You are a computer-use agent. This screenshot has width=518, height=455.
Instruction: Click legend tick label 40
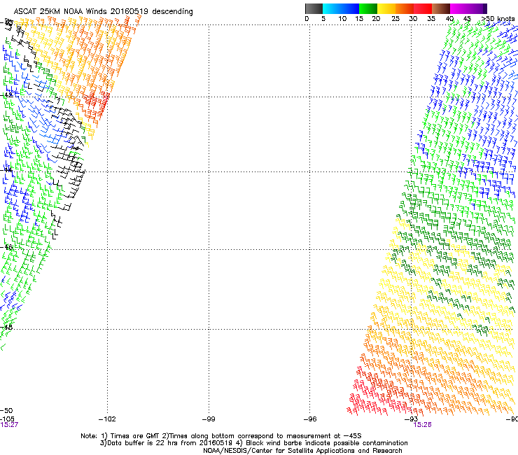click(449, 19)
